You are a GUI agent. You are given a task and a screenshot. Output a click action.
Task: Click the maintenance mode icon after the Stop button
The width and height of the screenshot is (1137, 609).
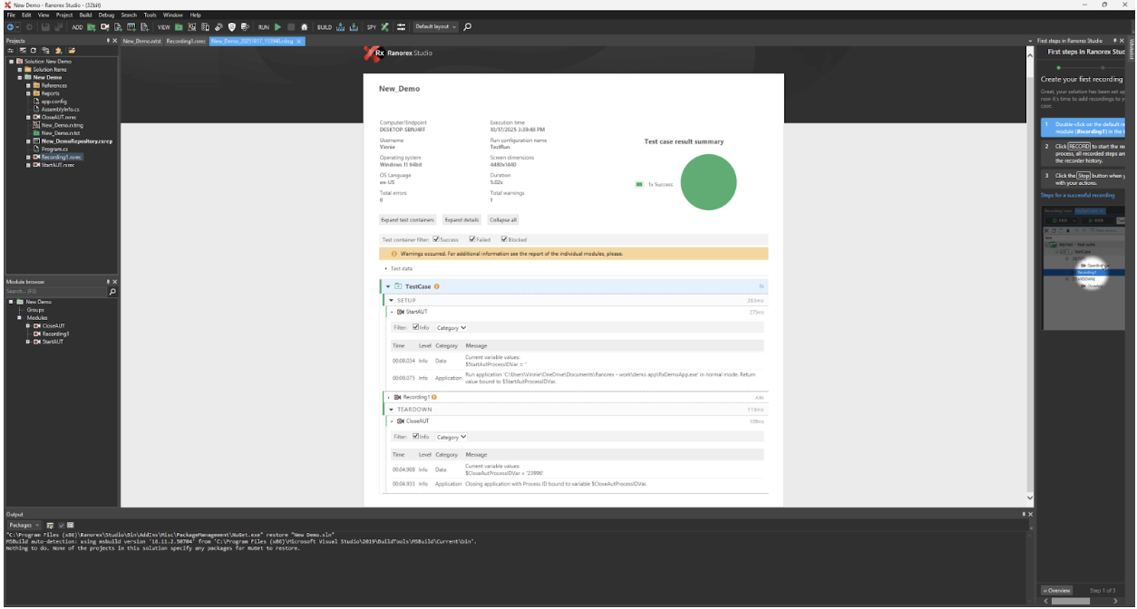304,27
